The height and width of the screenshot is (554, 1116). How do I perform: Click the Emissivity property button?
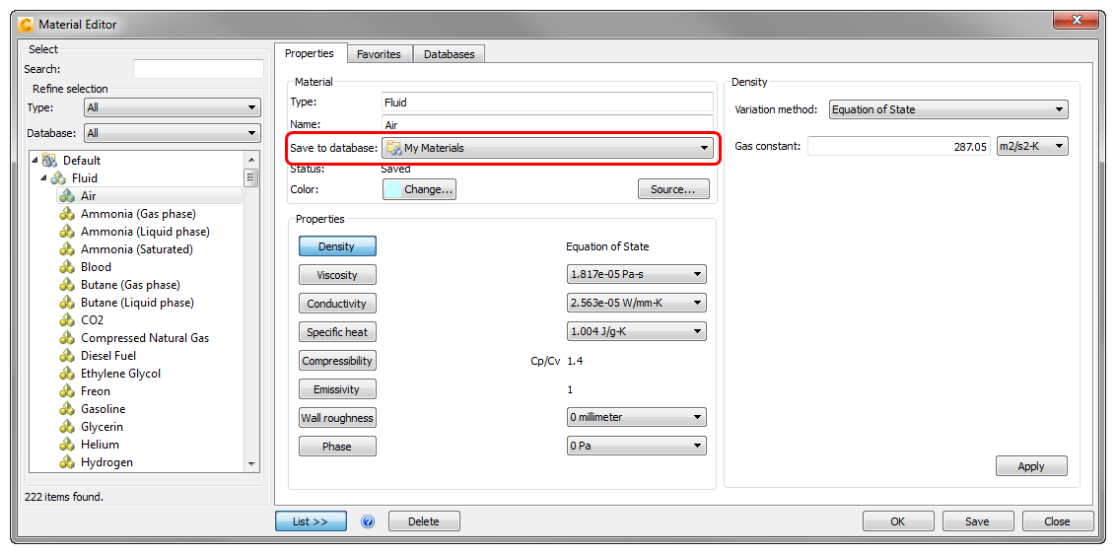336,389
